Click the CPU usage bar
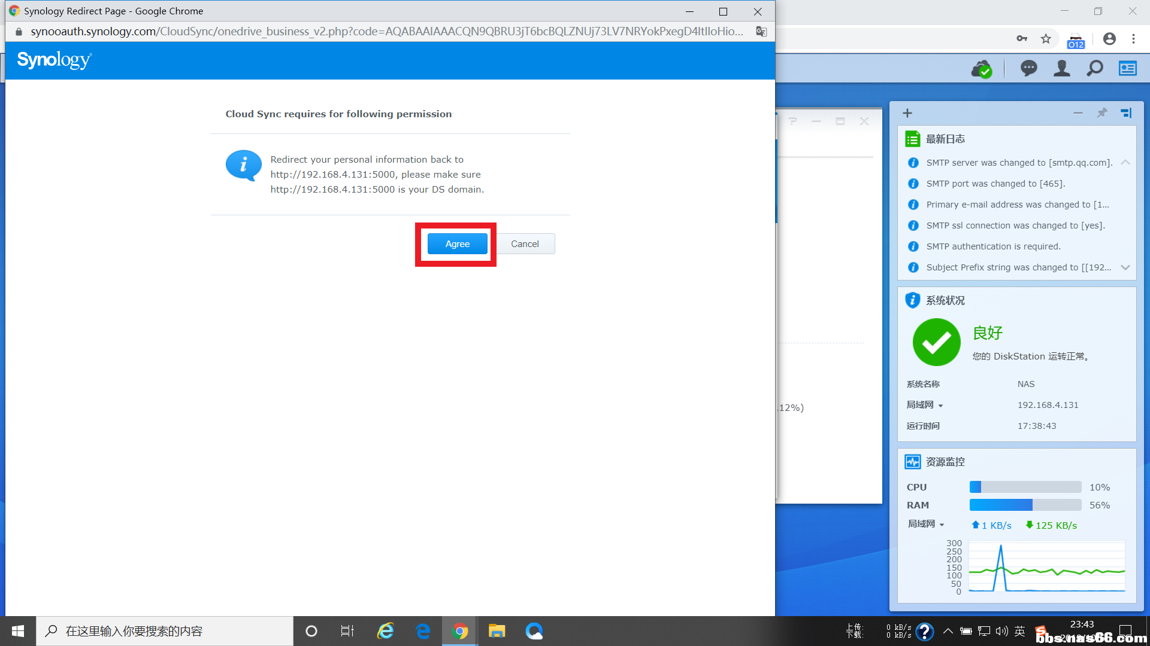This screenshot has width=1150, height=646. click(1025, 487)
